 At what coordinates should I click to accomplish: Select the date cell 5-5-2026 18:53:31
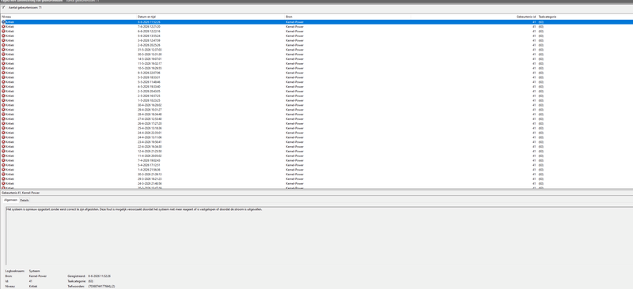click(x=150, y=77)
